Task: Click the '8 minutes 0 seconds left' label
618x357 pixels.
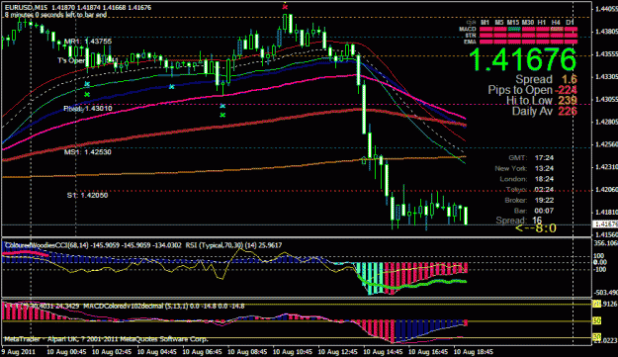Action: (x=55, y=15)
